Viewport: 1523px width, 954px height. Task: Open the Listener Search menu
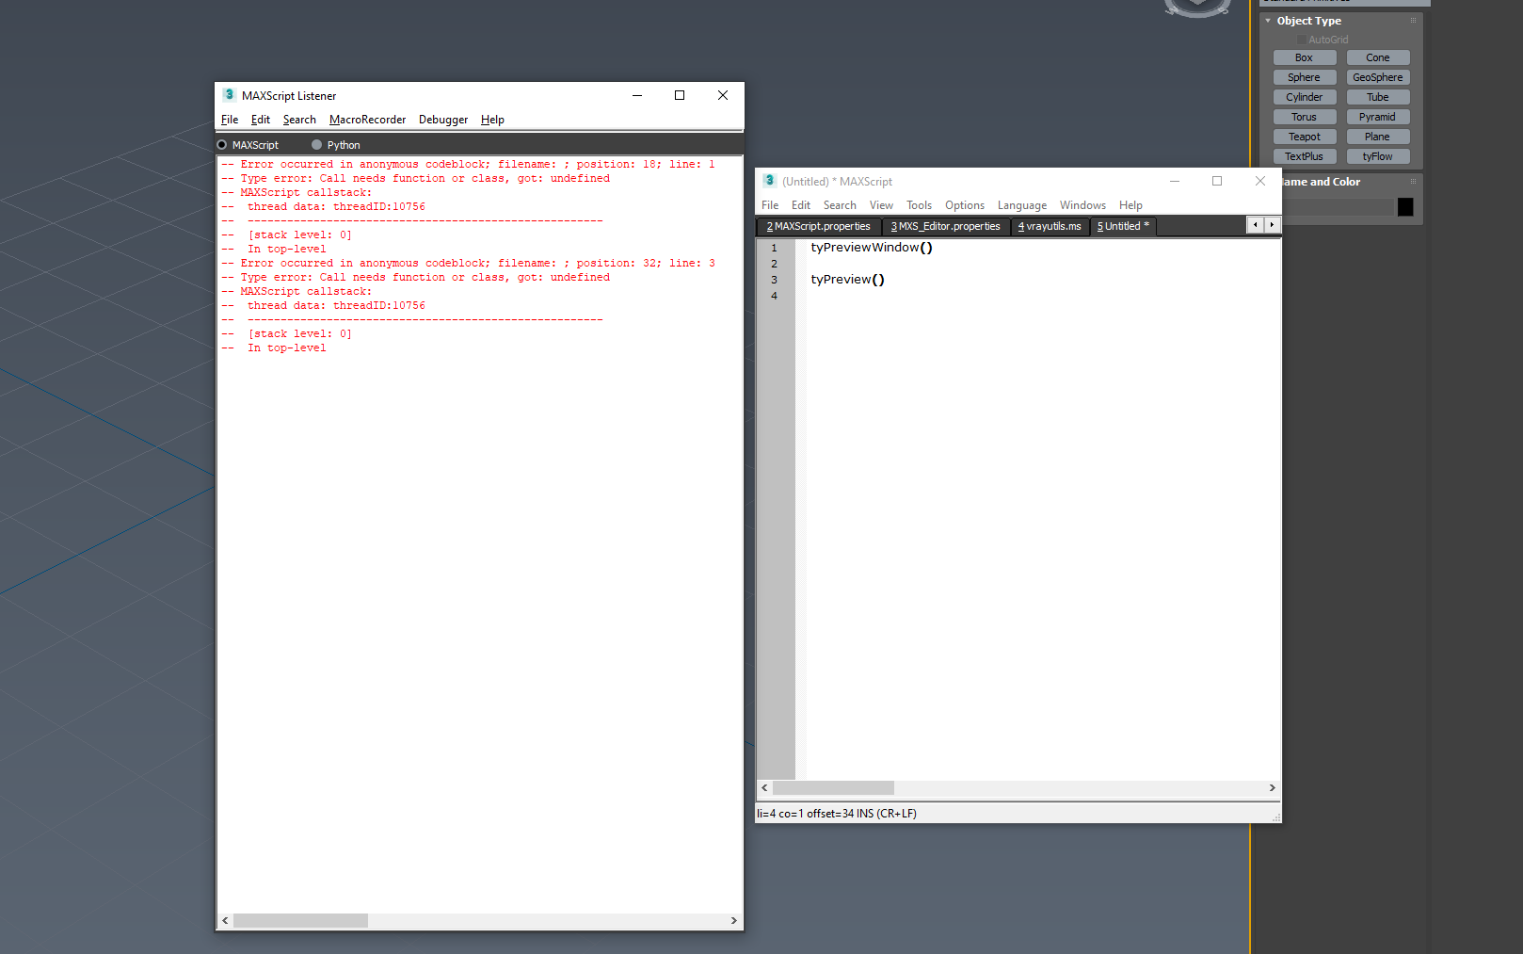(299, 120)
